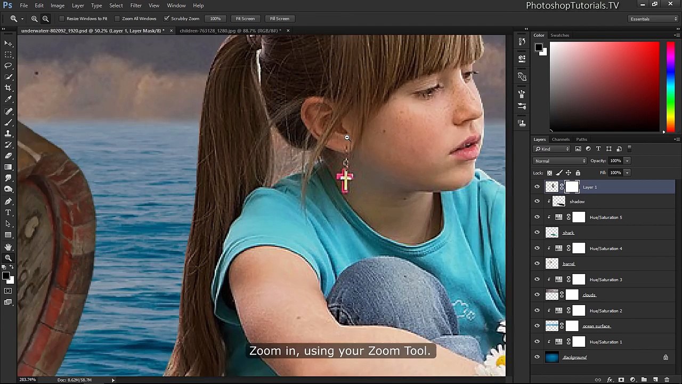682x384 pixels.
Task: Select the Lasso tool
Action: [x=9, y=66]
